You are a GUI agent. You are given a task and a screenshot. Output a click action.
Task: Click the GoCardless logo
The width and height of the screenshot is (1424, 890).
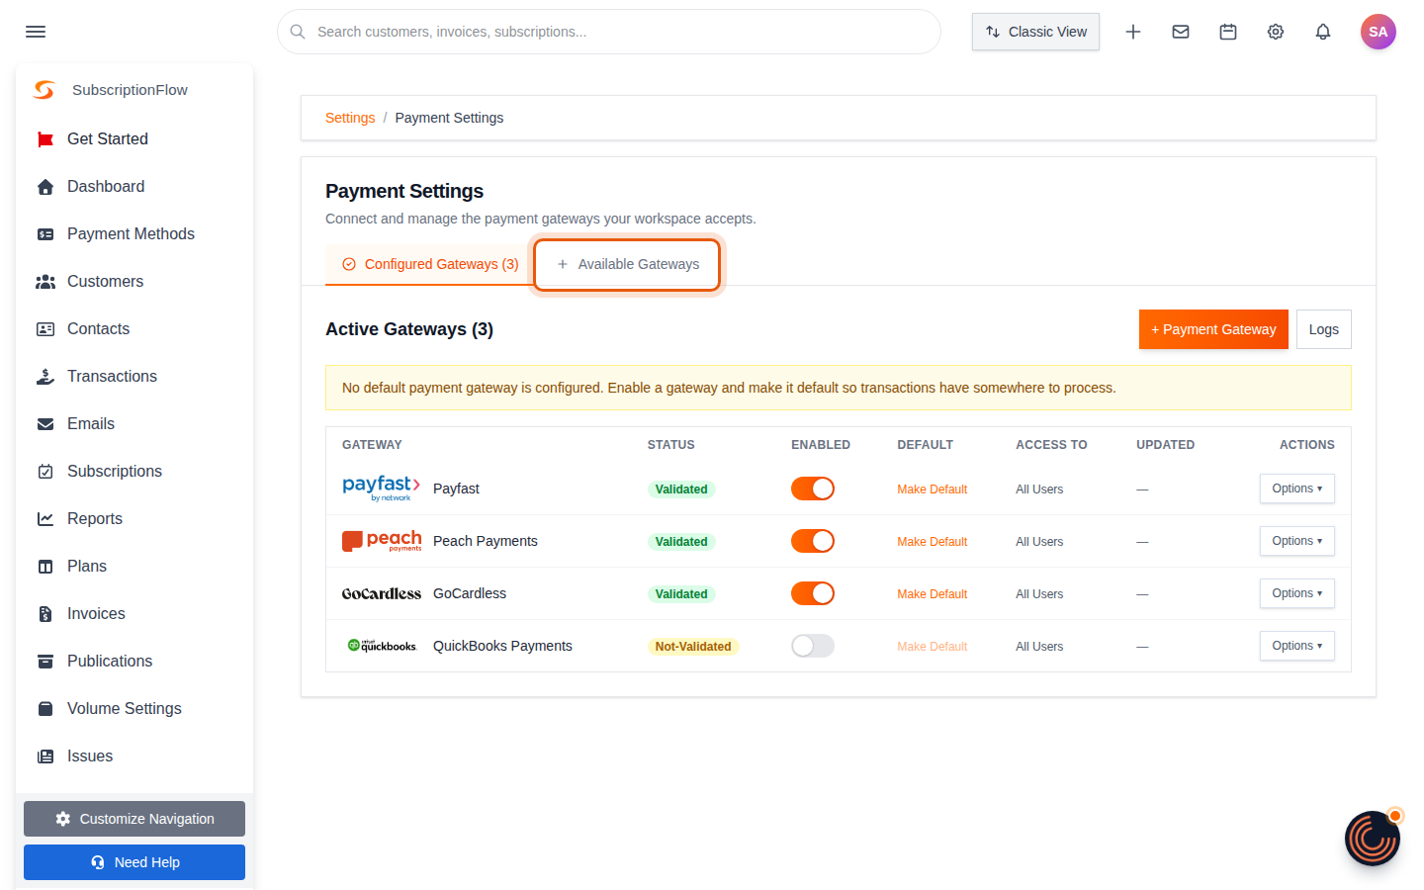pyautogui.click(x=382, y=593)
